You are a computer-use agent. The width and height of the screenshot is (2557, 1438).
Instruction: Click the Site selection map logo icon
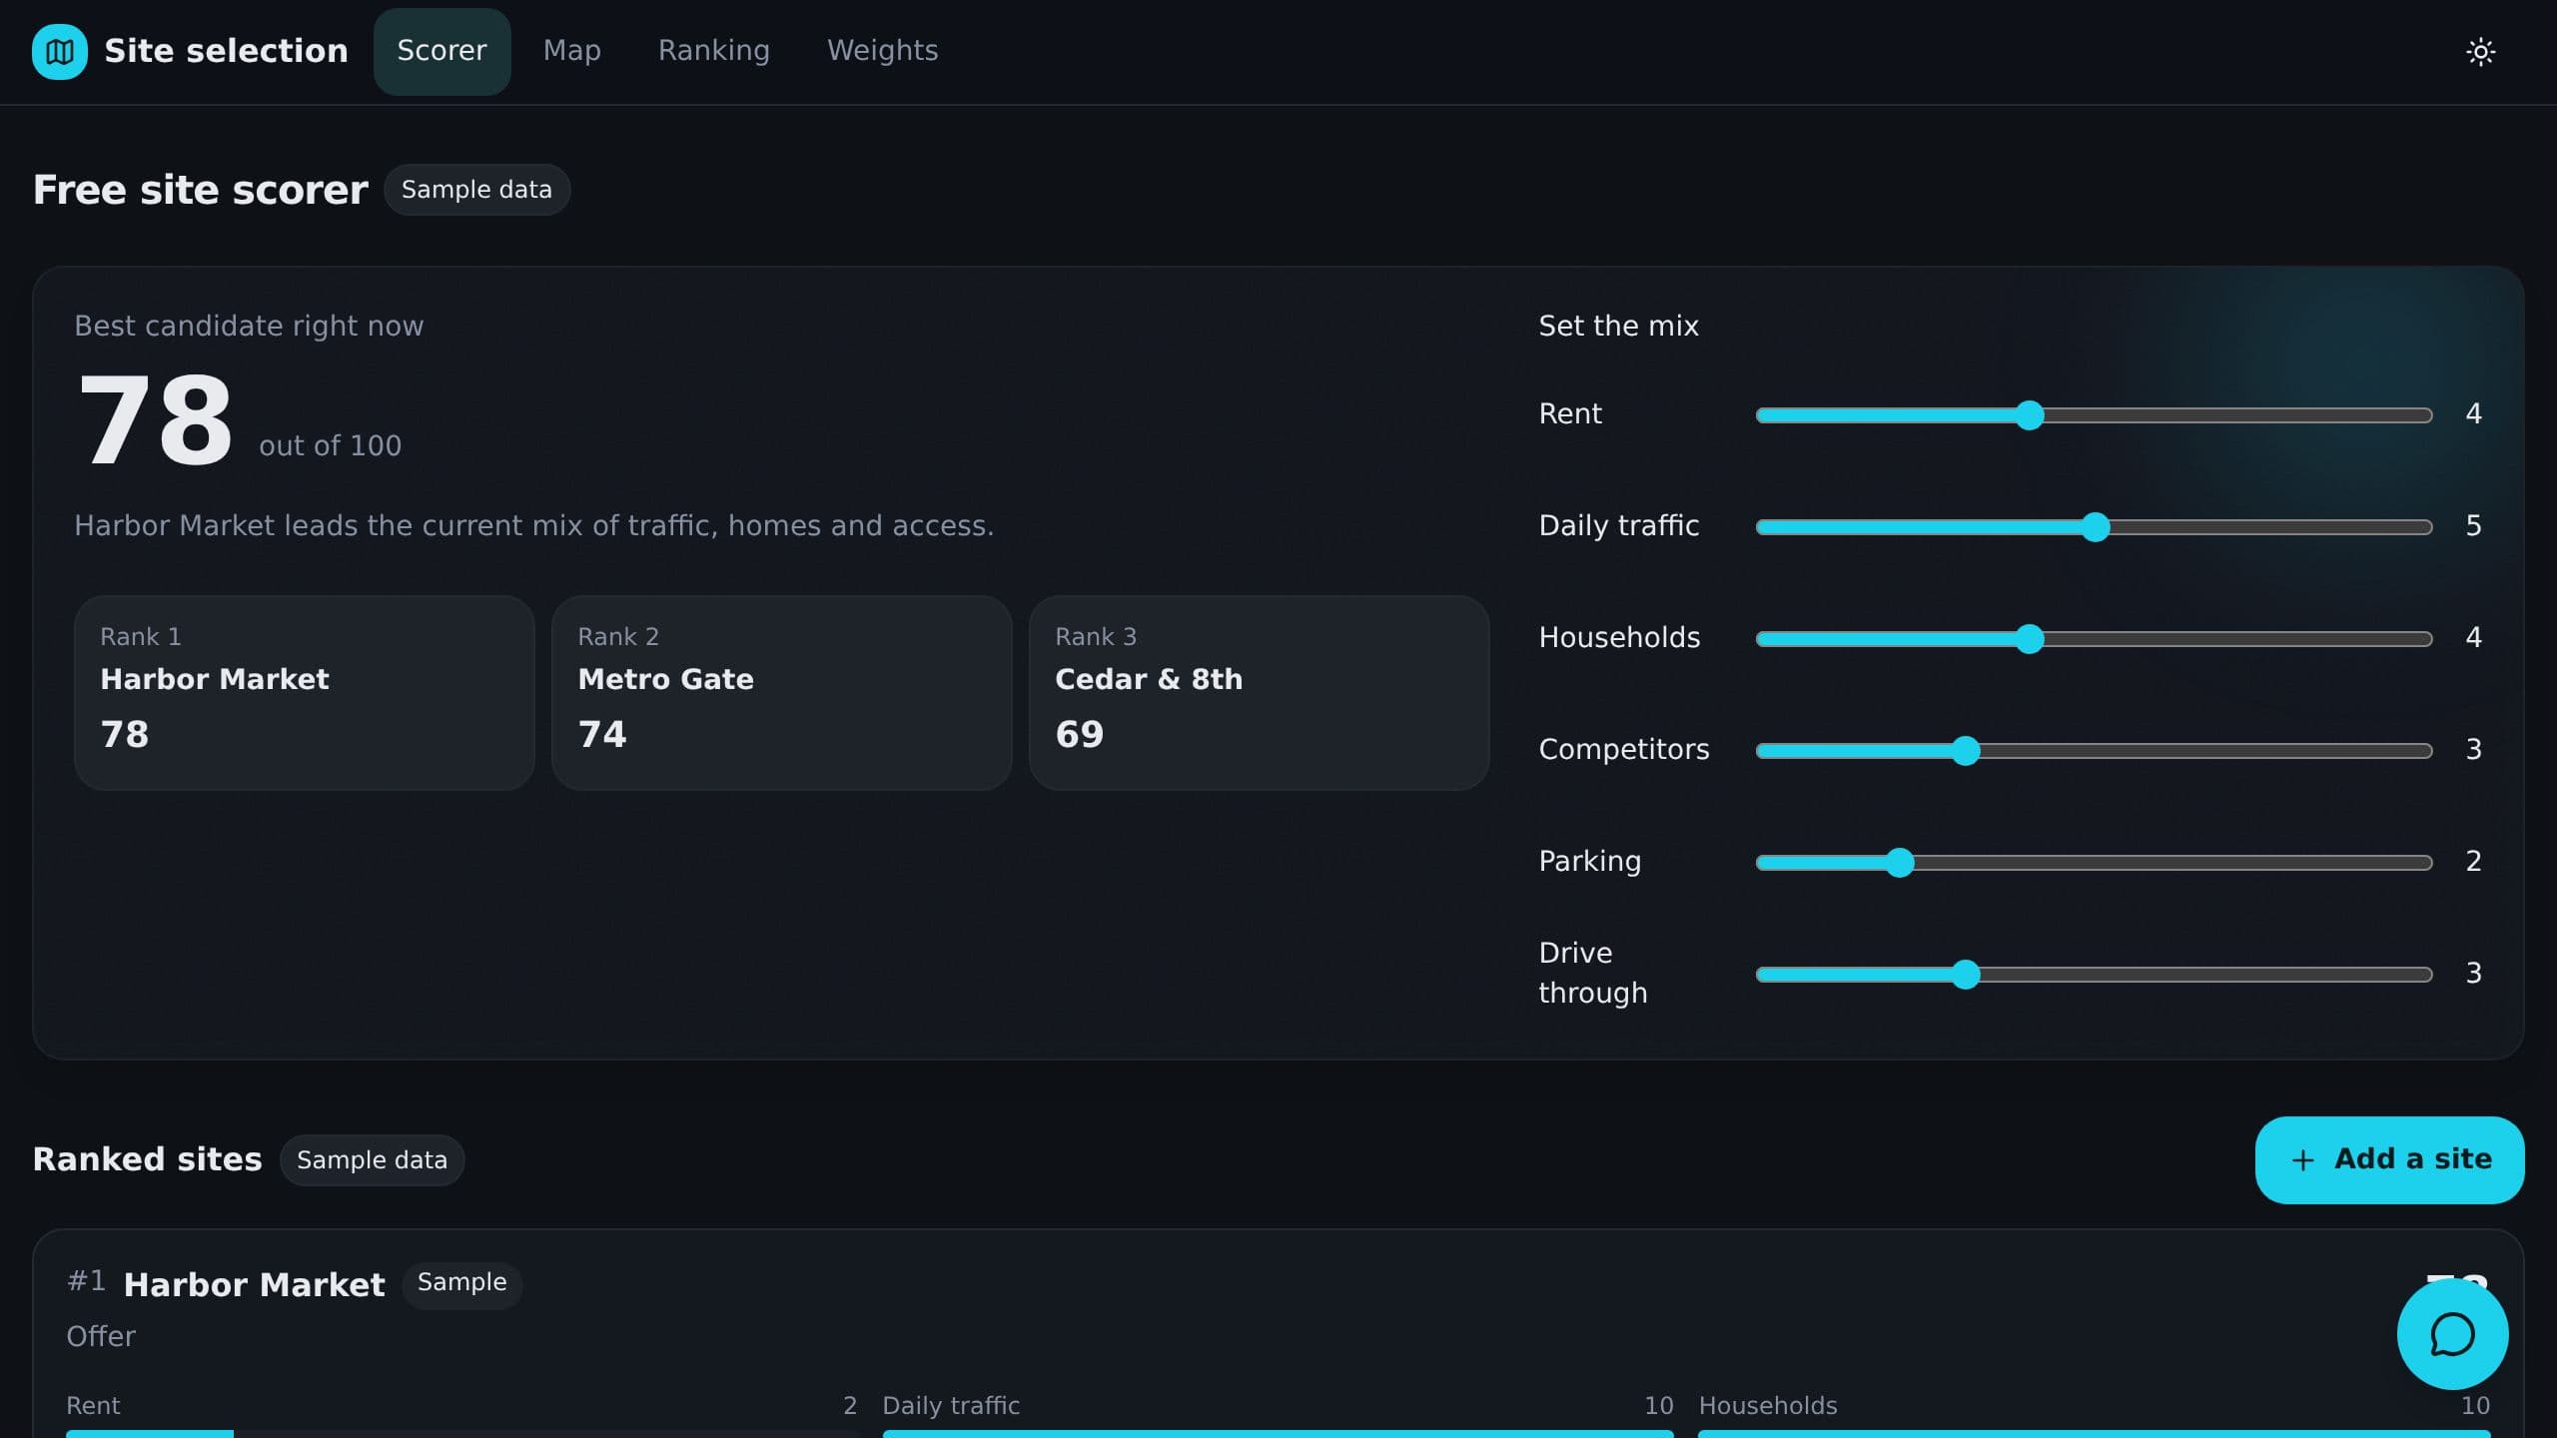pyautogui.click(x=59, y=51)
